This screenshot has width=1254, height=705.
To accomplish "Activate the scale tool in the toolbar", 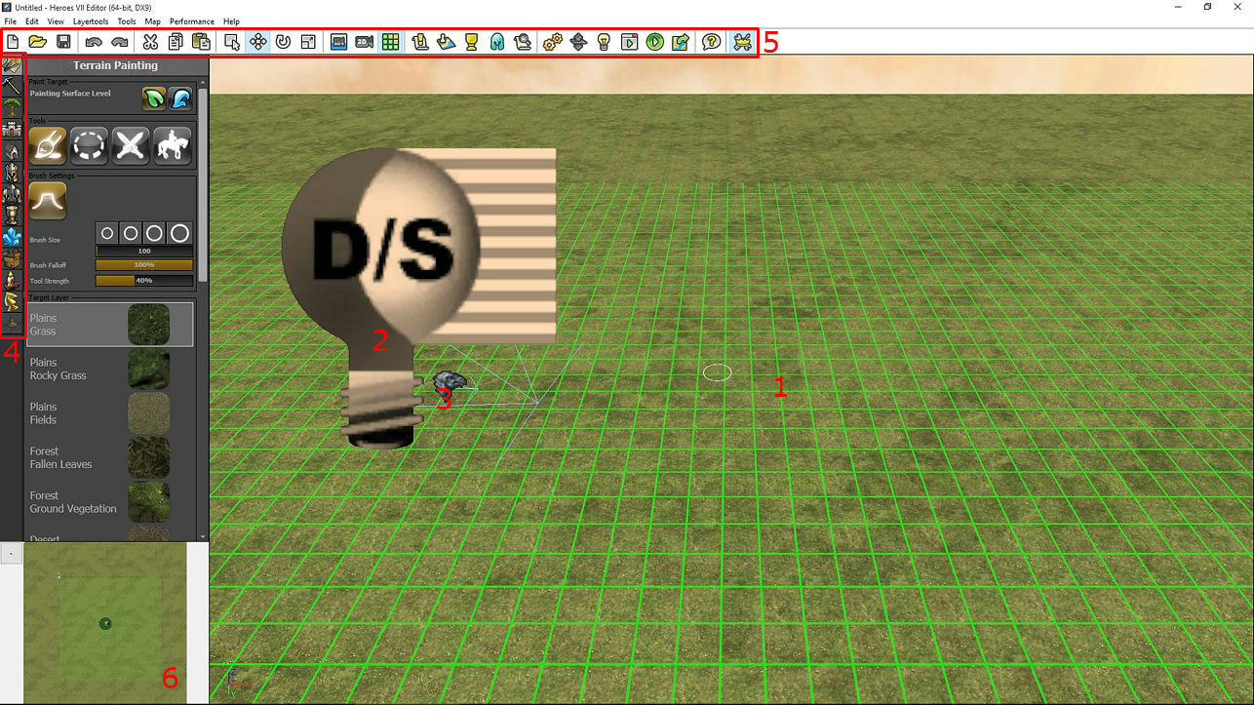I will click(308, 42).
